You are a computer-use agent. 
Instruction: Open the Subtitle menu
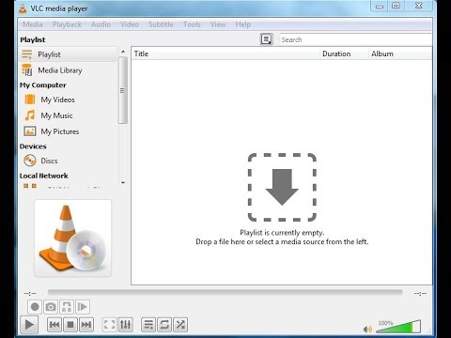161,24
